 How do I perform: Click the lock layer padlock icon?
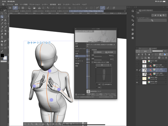click(x=149, y=54)
